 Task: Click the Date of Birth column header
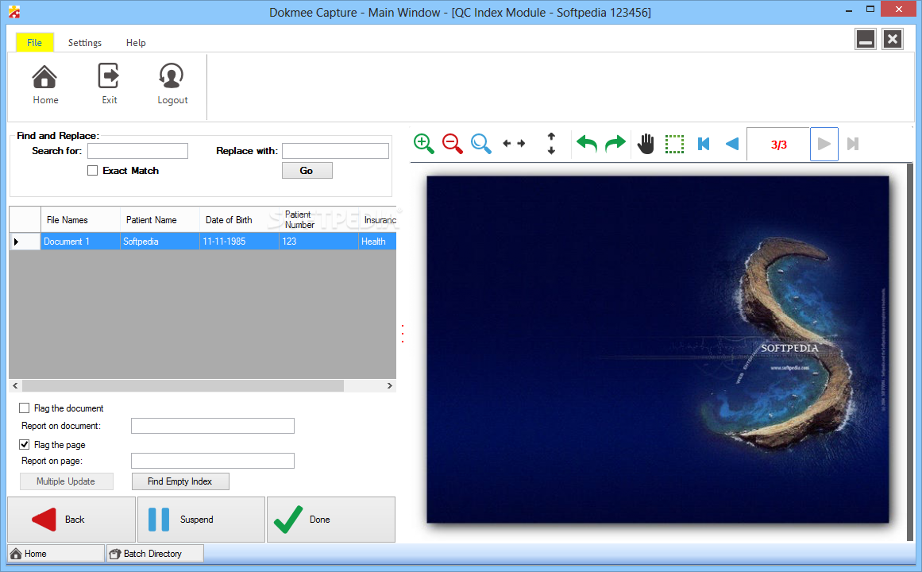tap(239, 219)
